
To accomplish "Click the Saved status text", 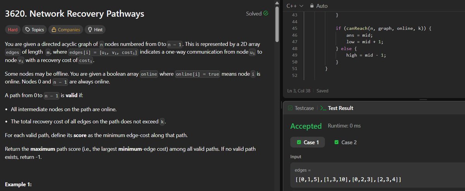I will pyautogui.click(x=322, y=91).
